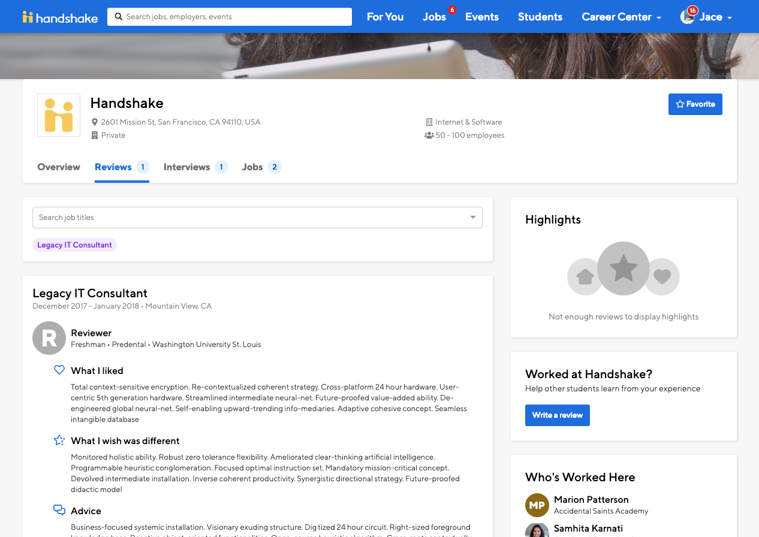Image resolution: width=759 pixels, height=537 pixels.
Task: Toggle Favorite for Handshake company
Action: (695, 104)
